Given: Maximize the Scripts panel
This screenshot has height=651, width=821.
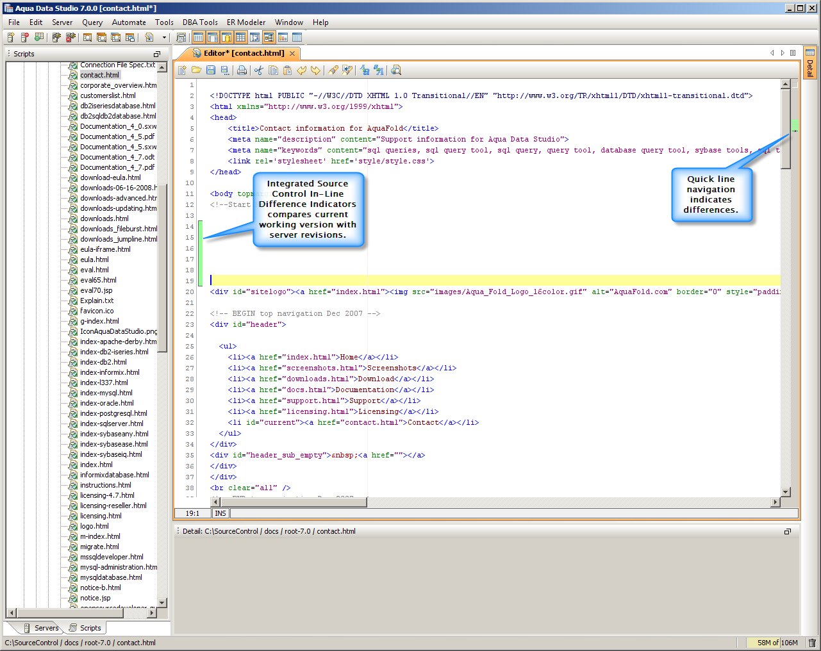Looking at the screenshot, I should click(157, 54).
